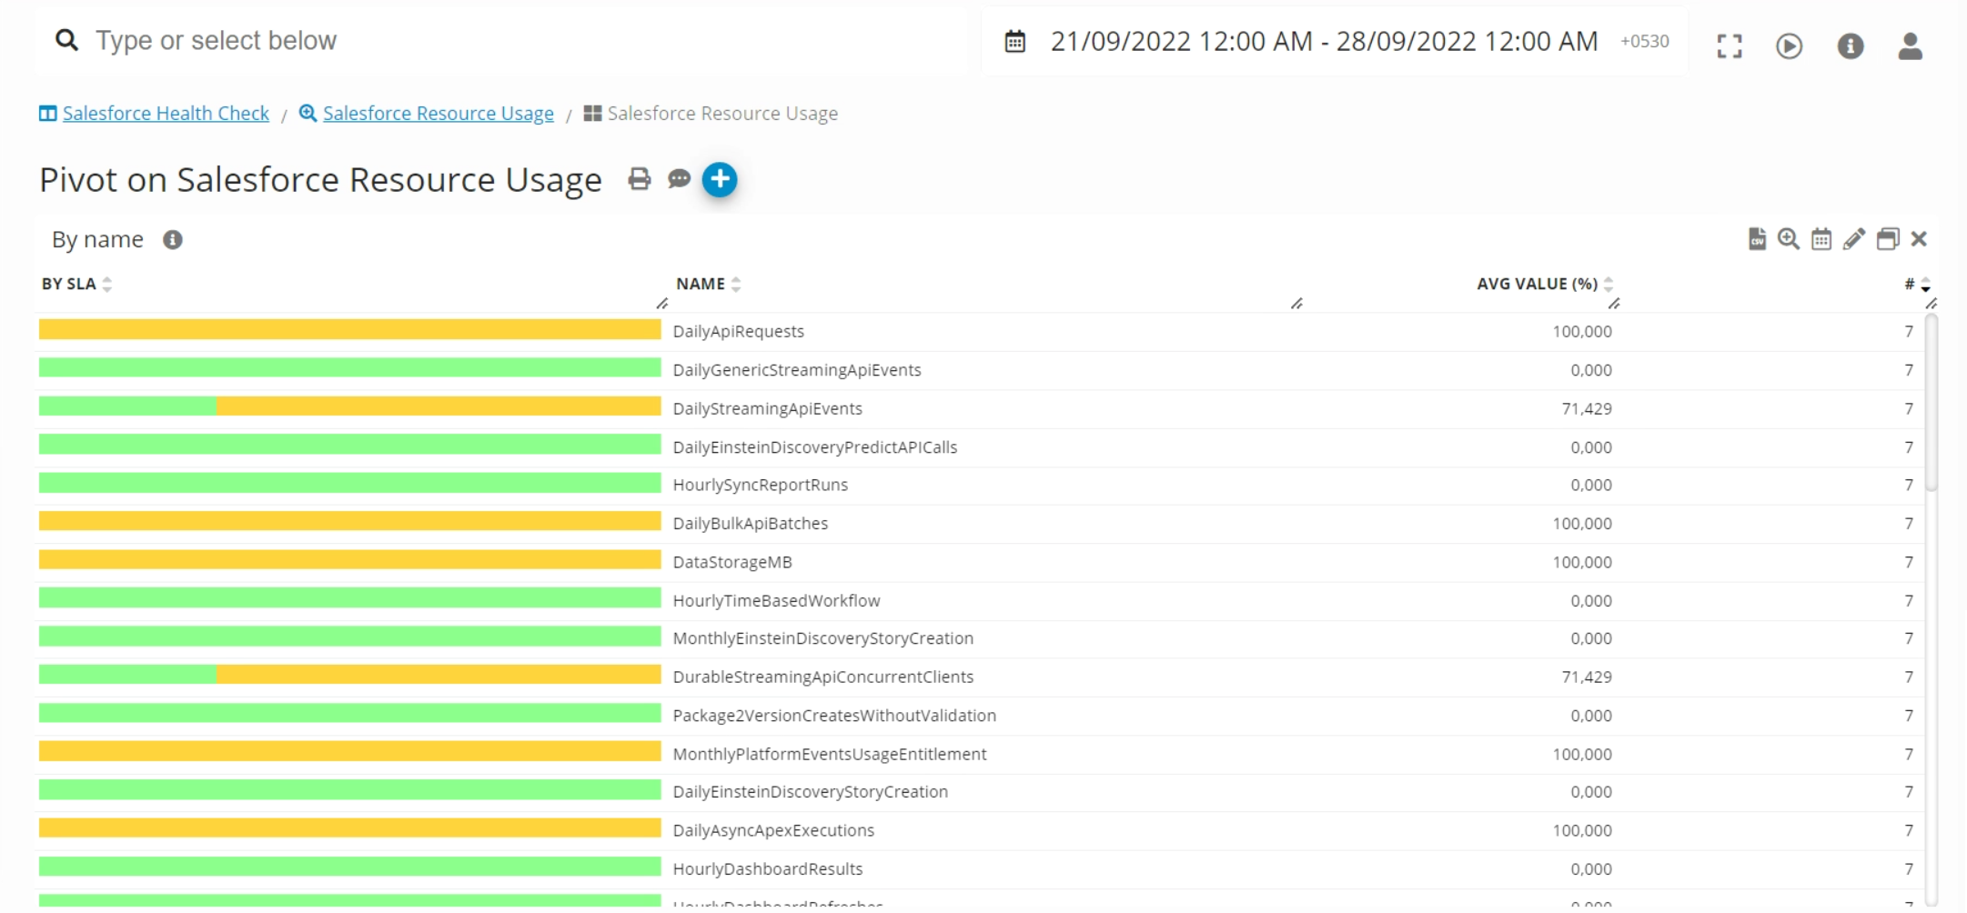Click the zoom-in magnifier in widget toolbar
Viewport: 1967px width, 913px height.
(1789, 239)
